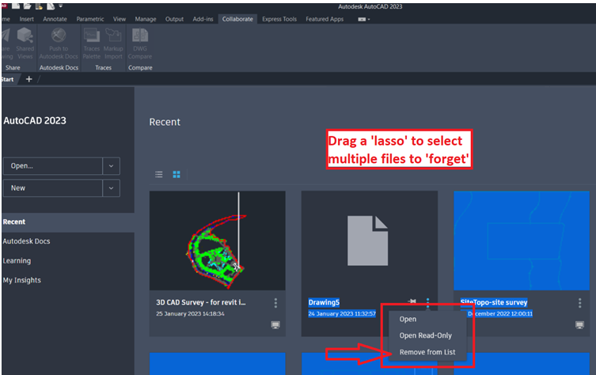Open the Featured Apps ribbon tab
Screen dimensions: 596x375
click(x=325, y=19)
